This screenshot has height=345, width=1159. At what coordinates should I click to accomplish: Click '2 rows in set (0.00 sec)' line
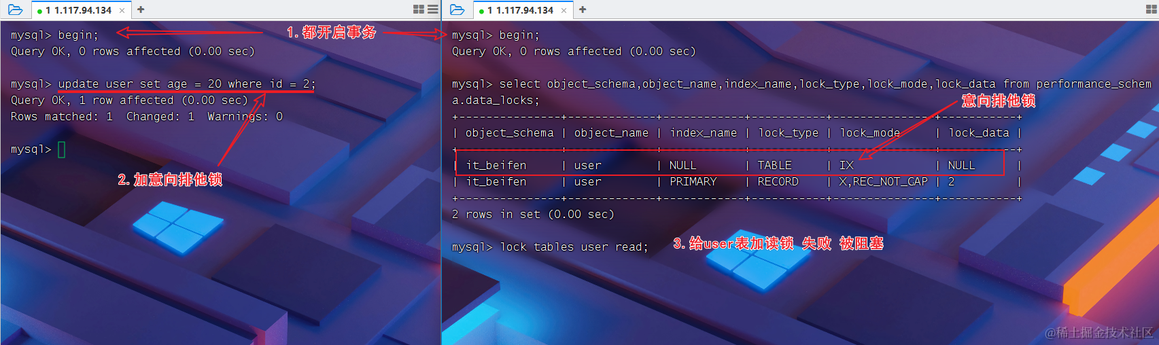point(533,214)
